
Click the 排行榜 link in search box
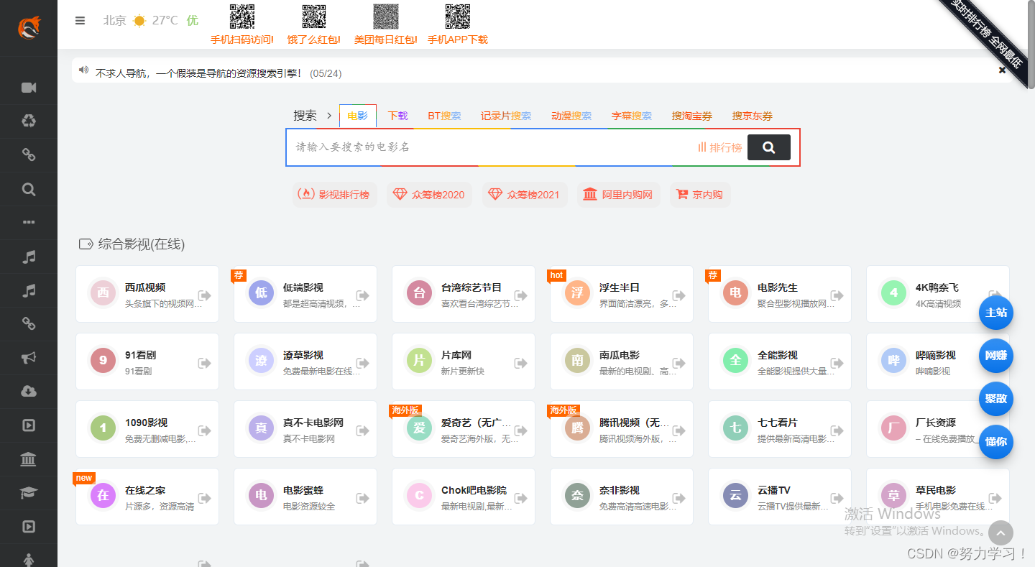[x=719, y=147]
